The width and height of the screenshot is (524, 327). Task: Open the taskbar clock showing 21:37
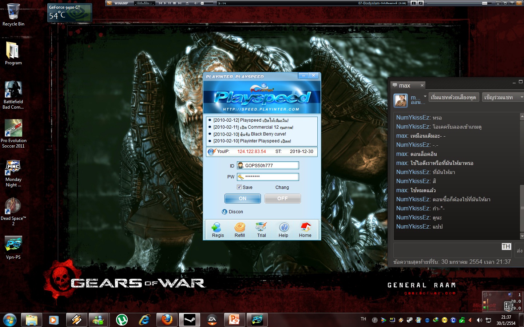pos(506,320)
